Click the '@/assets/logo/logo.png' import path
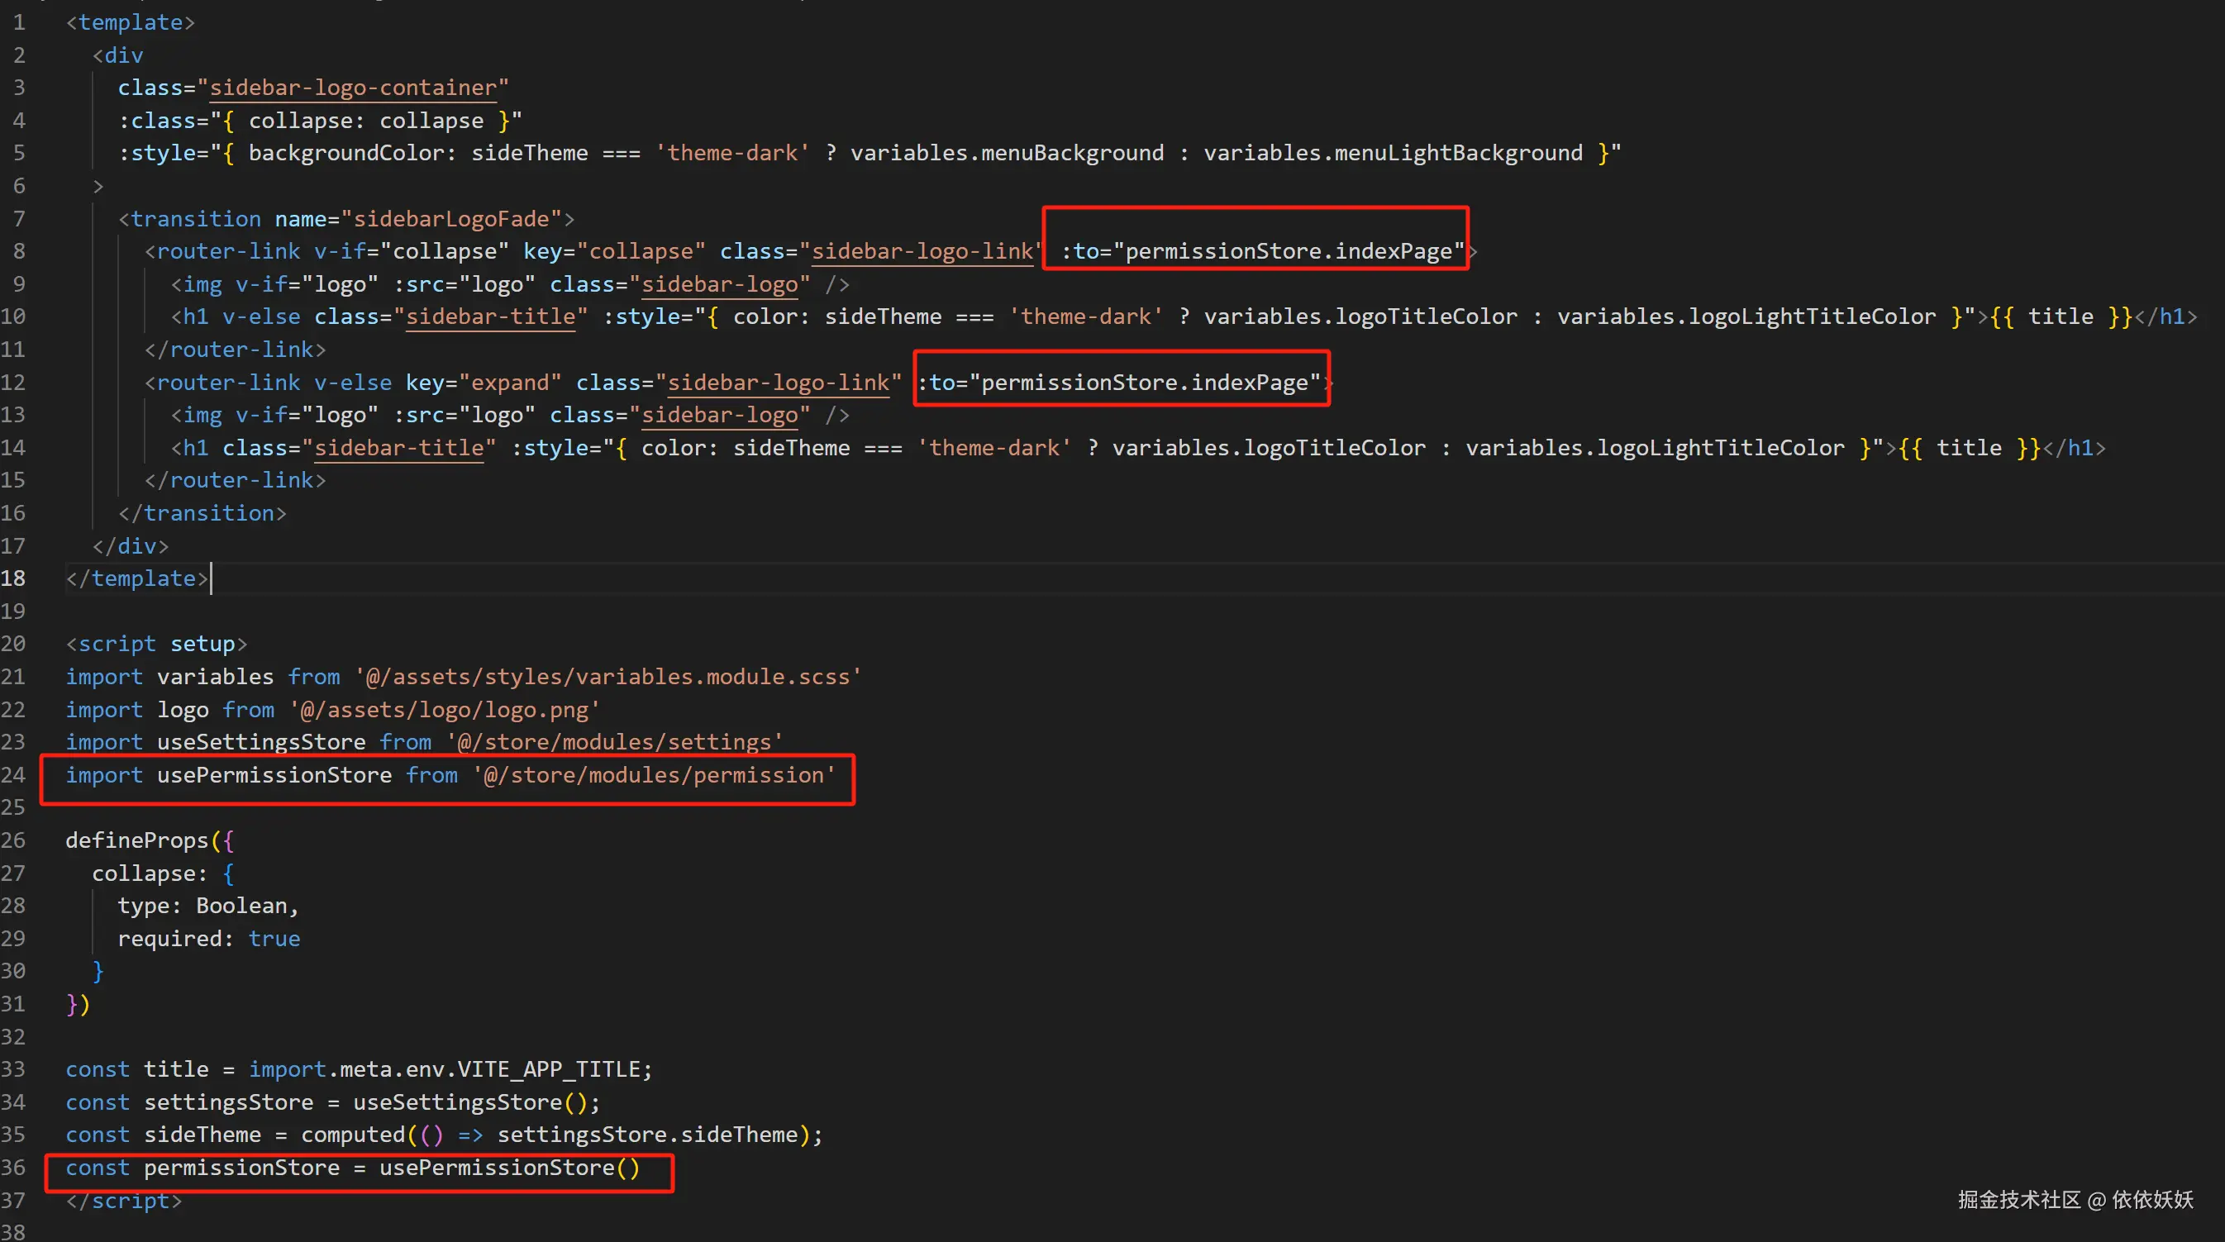The image size is (2225, 1242). 445,709
